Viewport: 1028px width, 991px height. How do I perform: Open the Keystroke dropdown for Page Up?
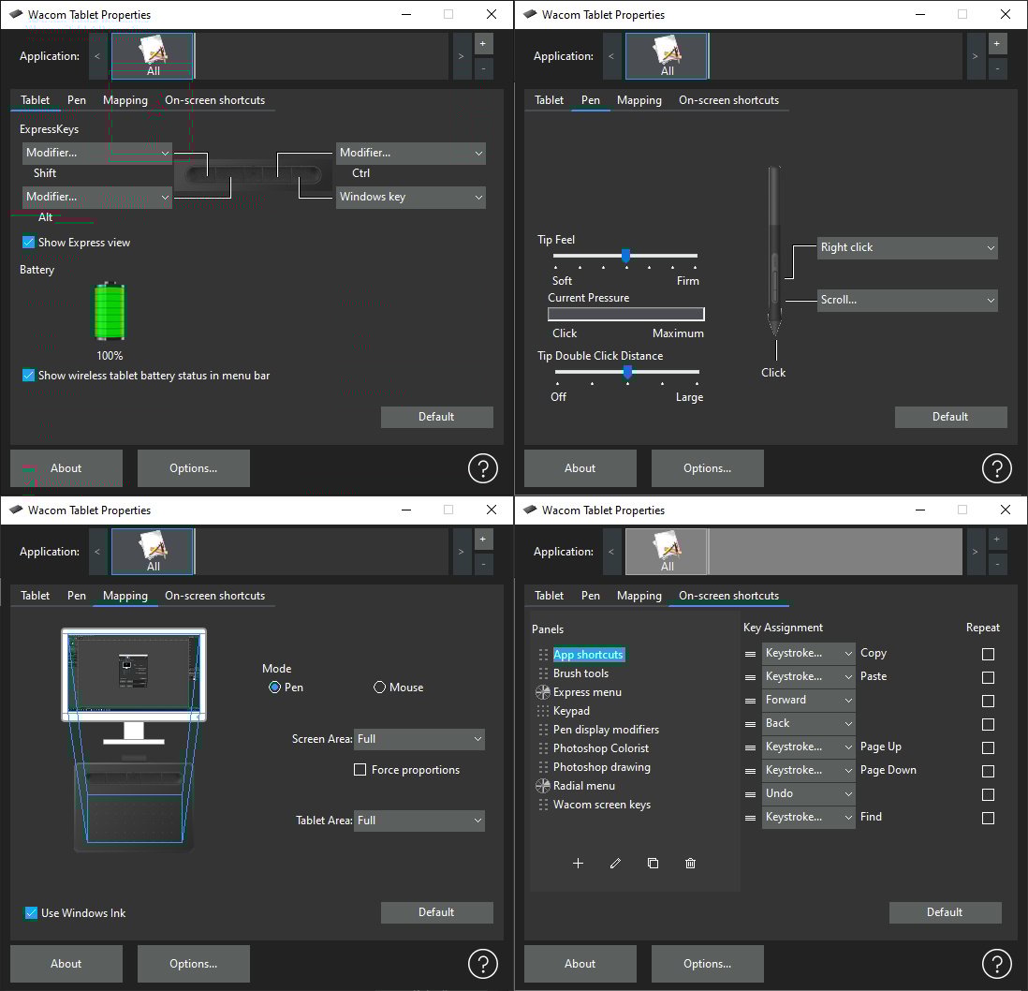(x=808, y=747)
